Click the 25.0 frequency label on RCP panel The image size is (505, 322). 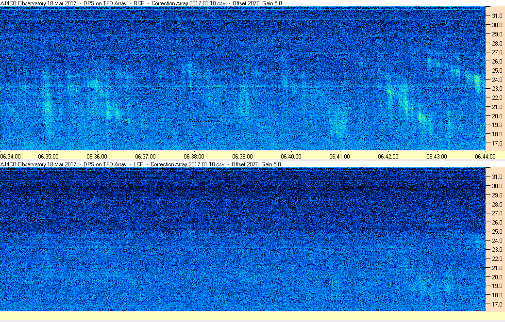coord(497,70)
